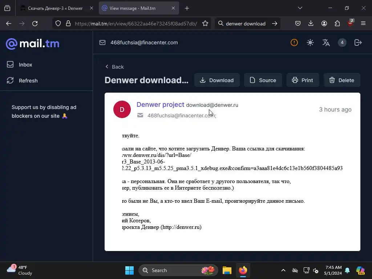The width and height of the screenshot is (372, 279).
Task: Bookmark this page with star icon
Action: click(205, 24)
